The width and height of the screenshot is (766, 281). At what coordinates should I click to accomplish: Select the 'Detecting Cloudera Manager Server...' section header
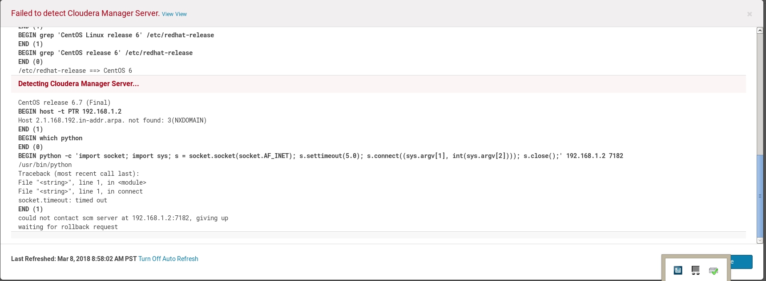78,84
